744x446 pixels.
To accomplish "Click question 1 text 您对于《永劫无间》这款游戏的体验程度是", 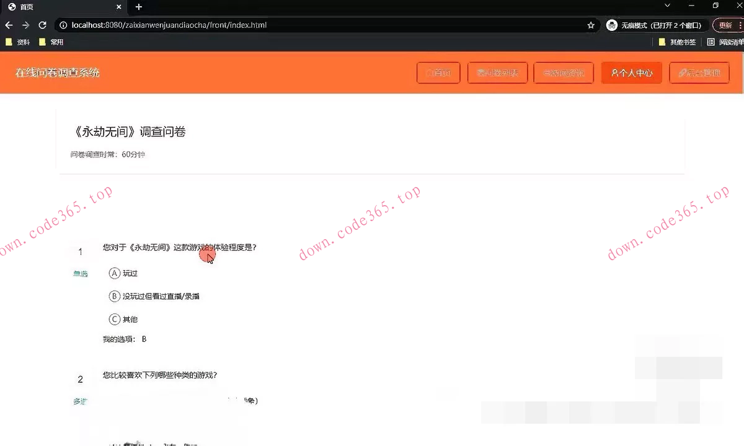I will click(x=179, y=247).
